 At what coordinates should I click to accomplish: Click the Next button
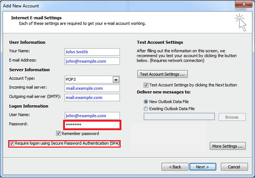203,167
